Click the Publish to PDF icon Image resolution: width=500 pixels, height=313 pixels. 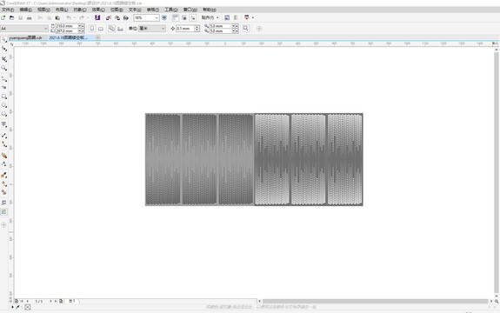(126, 18)
